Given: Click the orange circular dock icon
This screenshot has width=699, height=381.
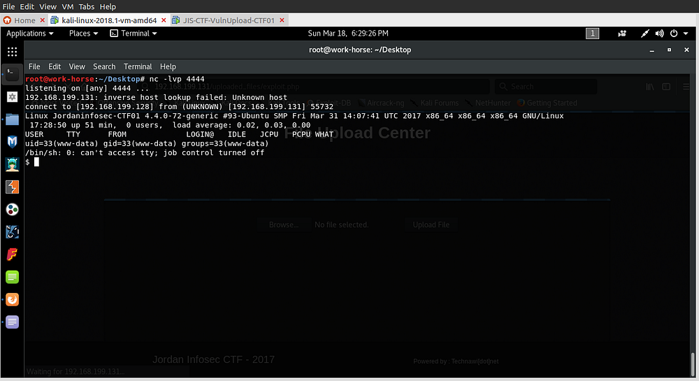Looking at the screenshot, I should point(12,299).
